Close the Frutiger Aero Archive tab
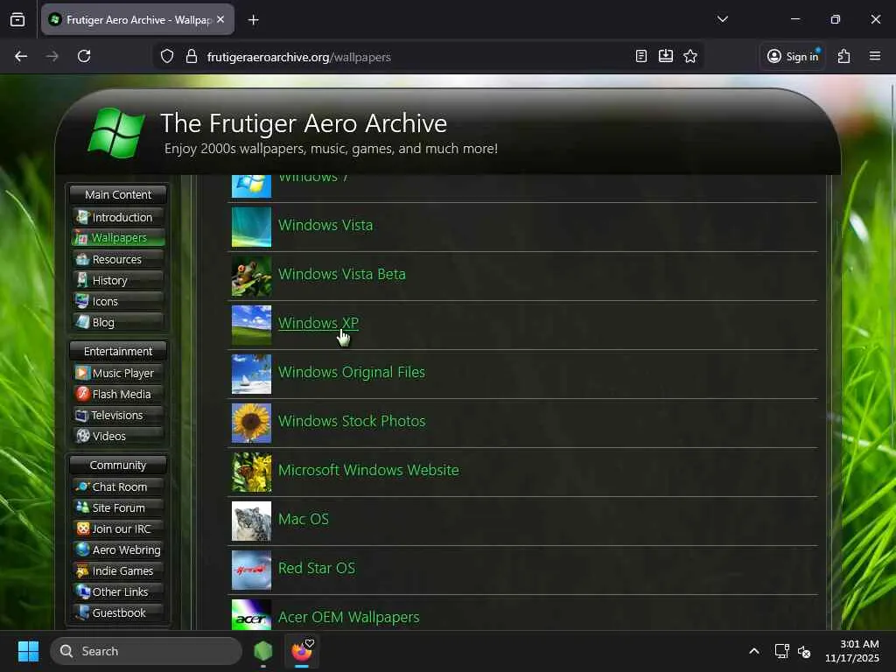896x672 pixels. coord(220,19)
